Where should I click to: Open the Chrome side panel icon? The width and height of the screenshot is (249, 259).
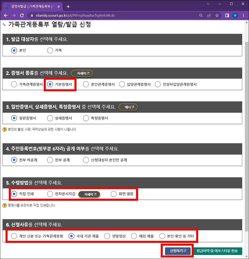pos(227,15)
